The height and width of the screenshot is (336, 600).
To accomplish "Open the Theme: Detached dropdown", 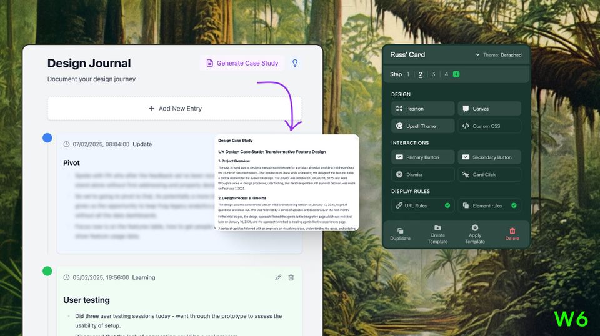I will click(x=499, y=55).
